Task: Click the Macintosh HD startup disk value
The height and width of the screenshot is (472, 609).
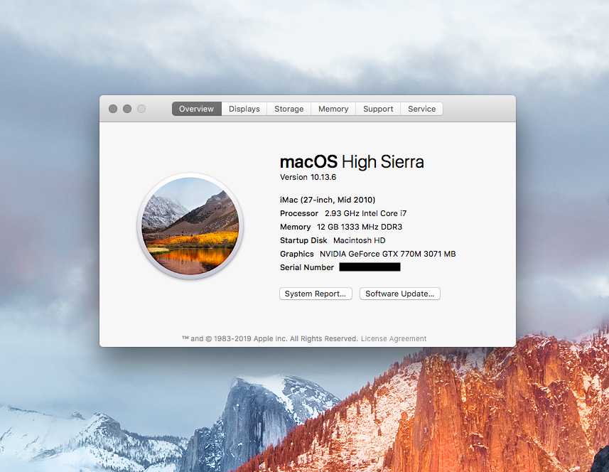Action: pos(360,240)
